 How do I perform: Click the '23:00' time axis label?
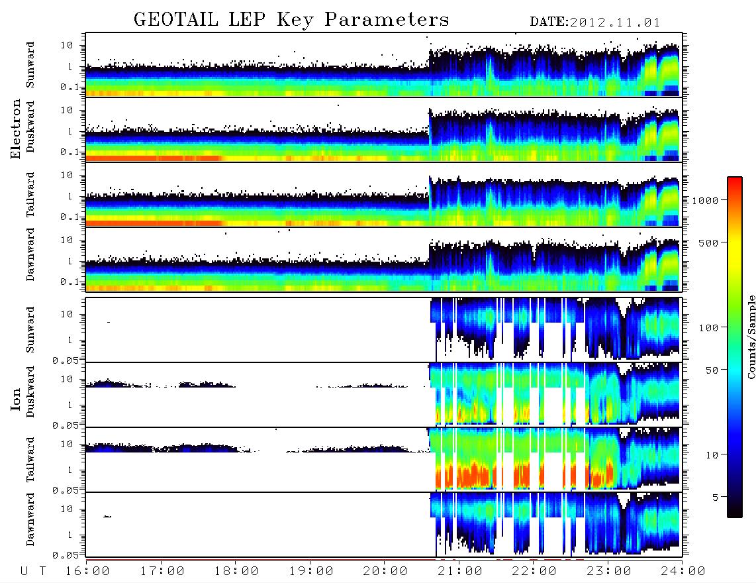(x=608, y=571)
